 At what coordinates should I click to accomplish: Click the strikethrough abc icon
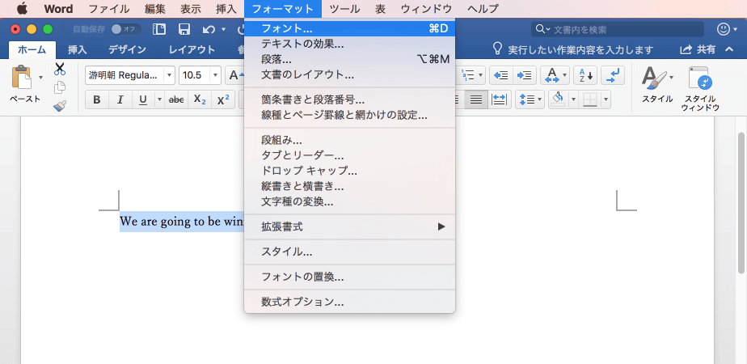176,100
